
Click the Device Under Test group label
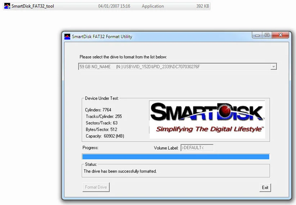(102, 98)
